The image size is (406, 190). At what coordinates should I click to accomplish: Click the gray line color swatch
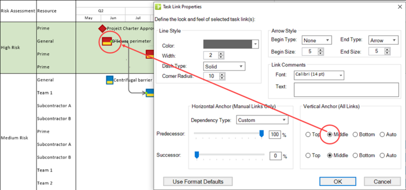tap(228, 44)
